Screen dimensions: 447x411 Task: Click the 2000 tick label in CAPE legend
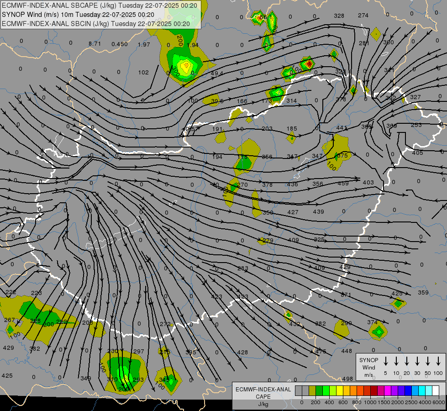(398, 402)
